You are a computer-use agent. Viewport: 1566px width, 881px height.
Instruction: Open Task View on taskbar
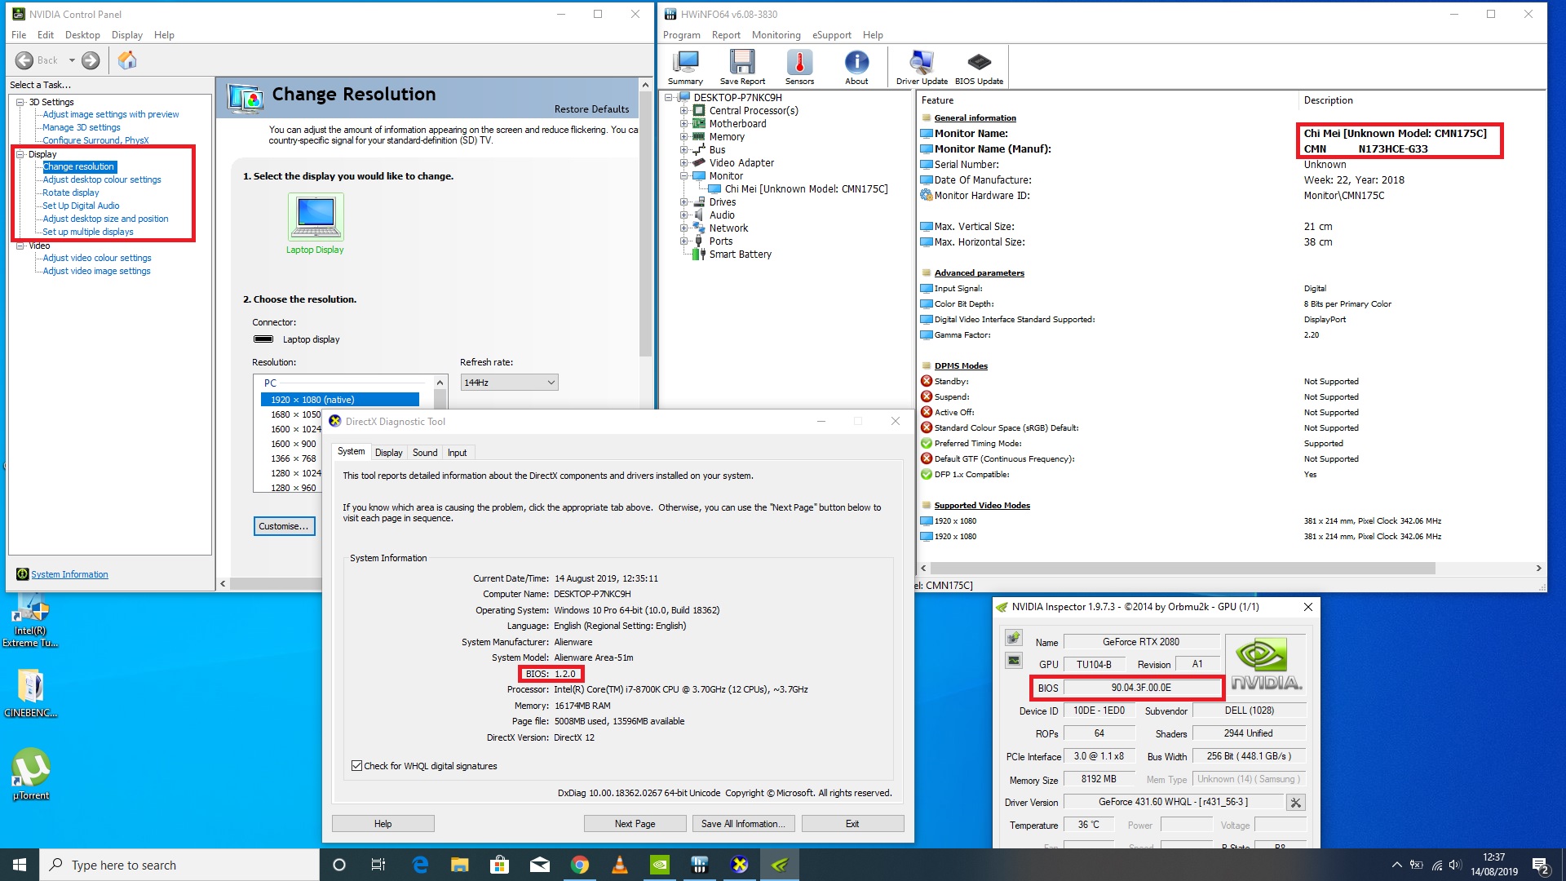click(378, 865)
